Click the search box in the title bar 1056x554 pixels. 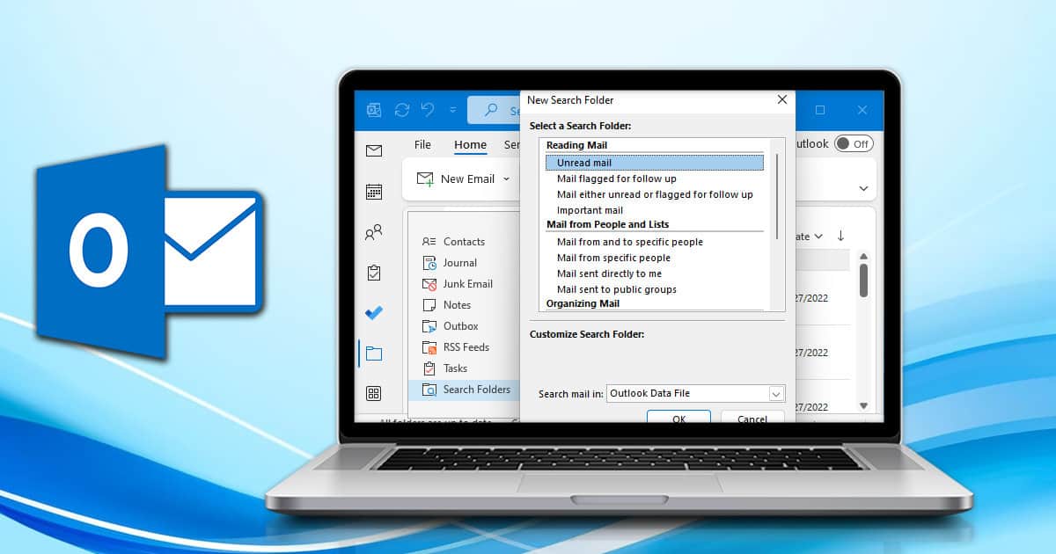pos(495,110)
